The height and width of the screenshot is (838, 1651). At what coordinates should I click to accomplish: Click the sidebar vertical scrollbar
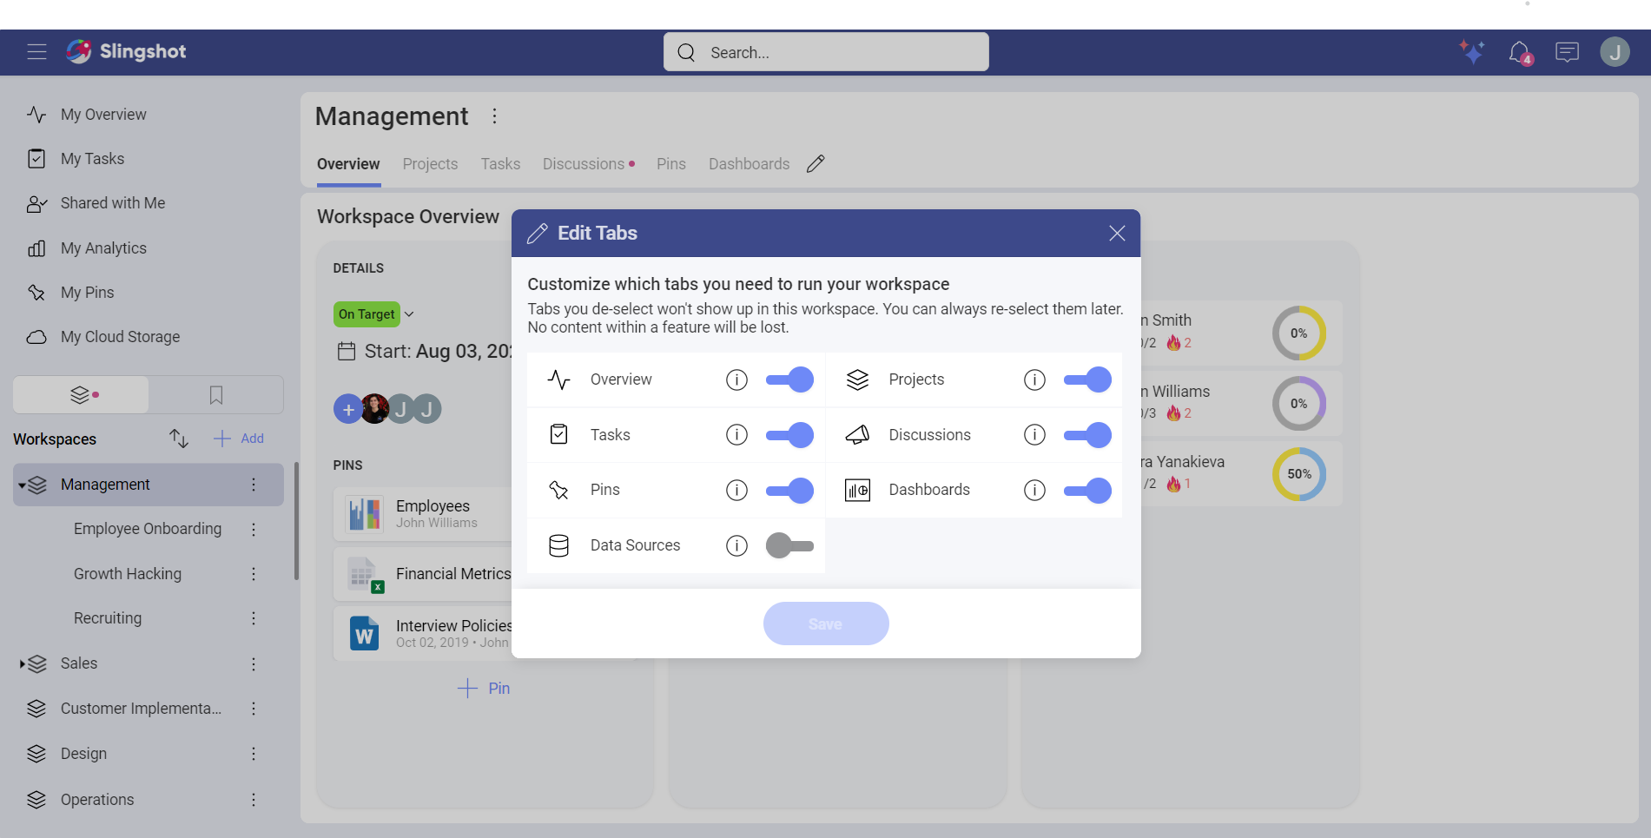tap(296, 521)
